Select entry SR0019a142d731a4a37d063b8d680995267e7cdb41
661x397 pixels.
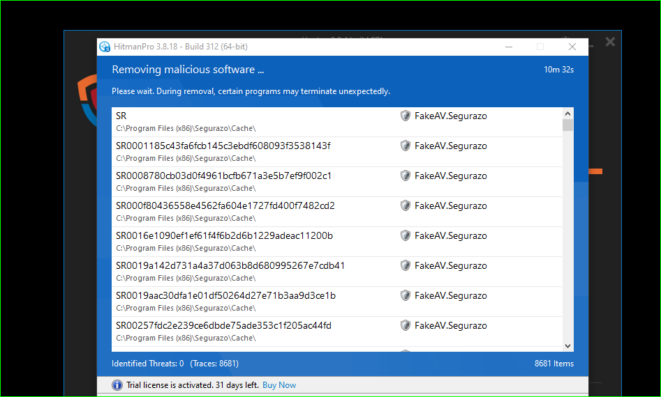[x=337, y=271]
